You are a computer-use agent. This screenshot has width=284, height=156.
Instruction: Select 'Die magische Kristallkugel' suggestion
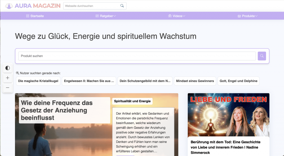pyautogui.click(x=38, y=81)
